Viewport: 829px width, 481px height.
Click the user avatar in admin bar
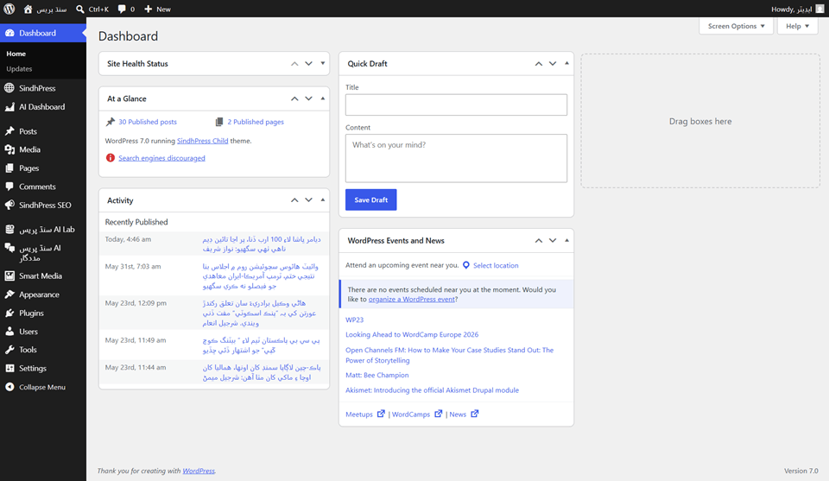(x=820, y=9)
